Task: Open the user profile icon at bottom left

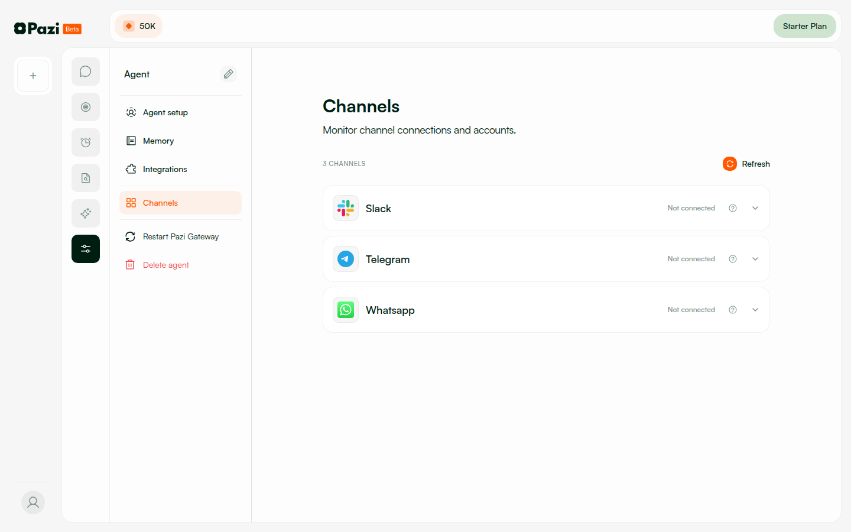Action: (x=33, y=502)
